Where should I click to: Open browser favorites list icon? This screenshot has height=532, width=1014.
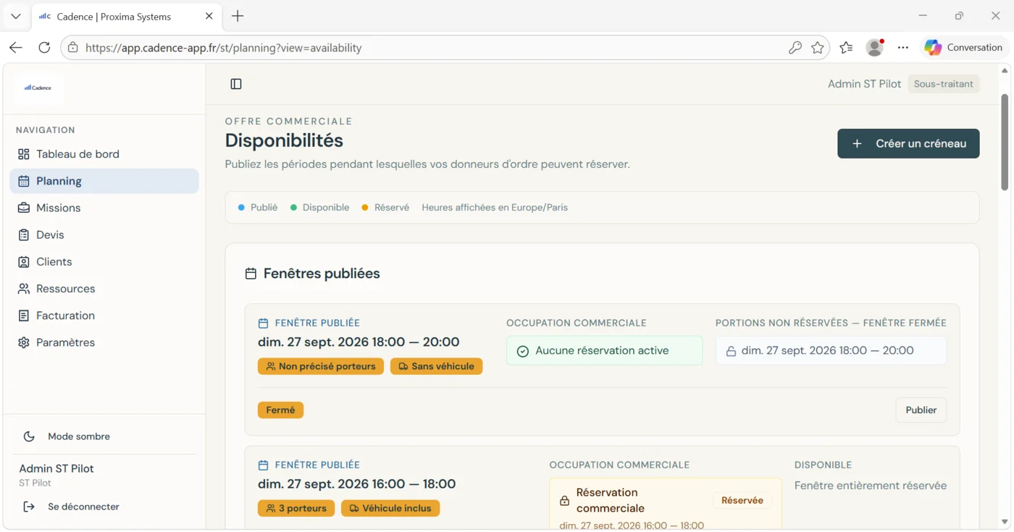(846, 48)
